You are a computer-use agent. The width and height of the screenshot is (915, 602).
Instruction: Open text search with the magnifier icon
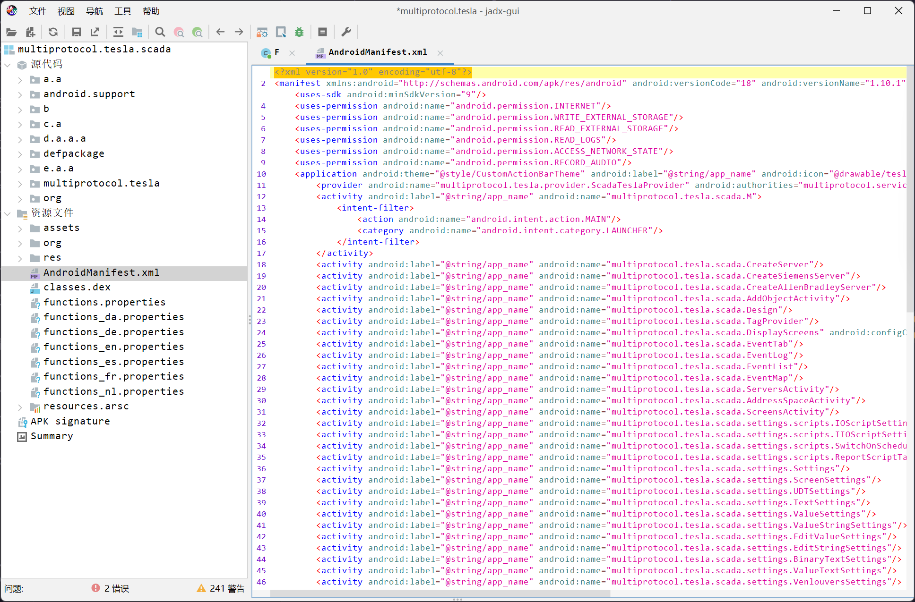point(160,32)
